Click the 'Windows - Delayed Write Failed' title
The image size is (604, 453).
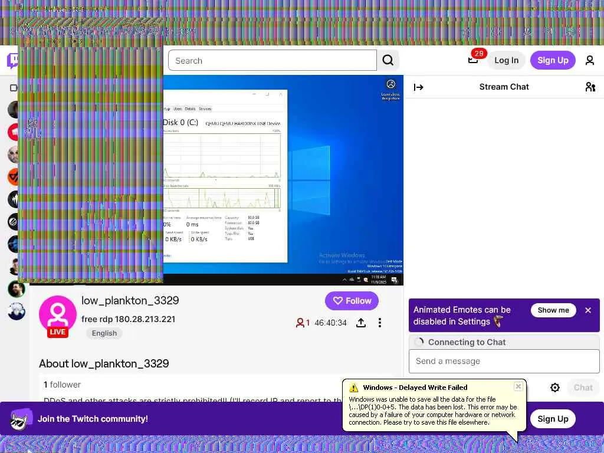415,388
